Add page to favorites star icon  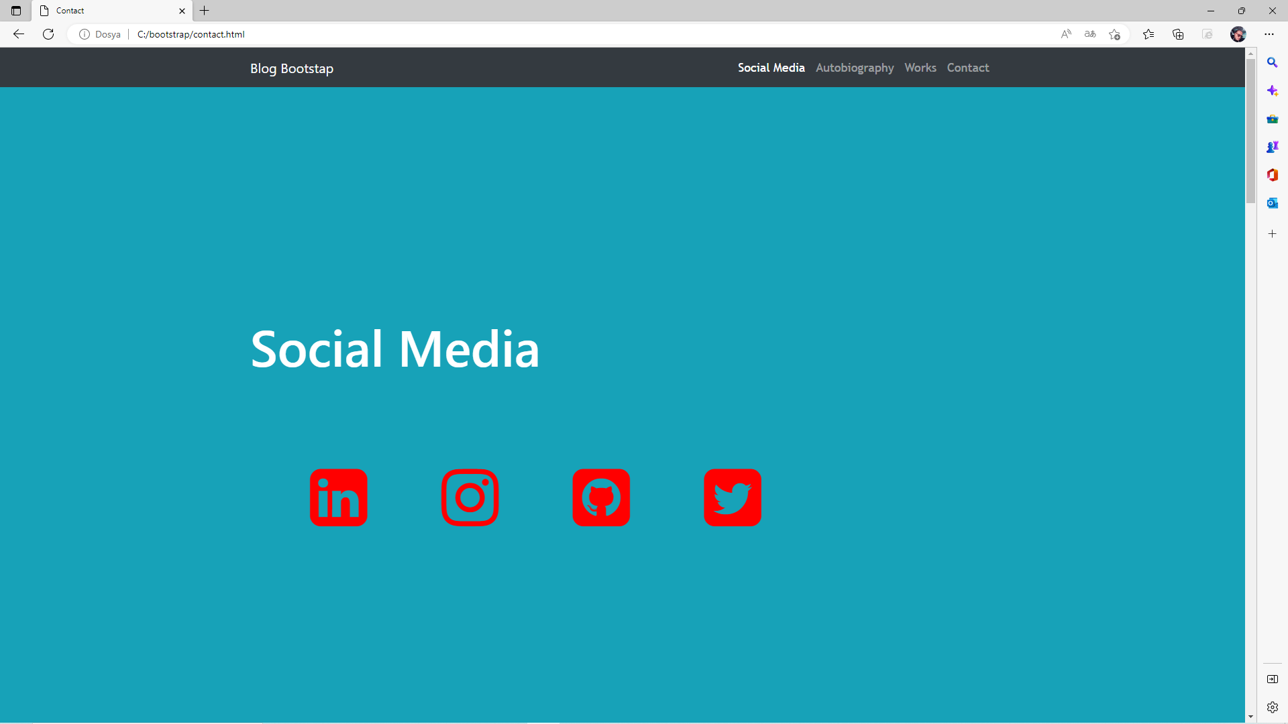(x=1114, y=34)
